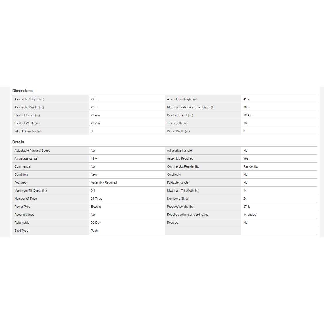The image size is (324, 324).
Task: Click the 24 Tines value
Action: 96,199
